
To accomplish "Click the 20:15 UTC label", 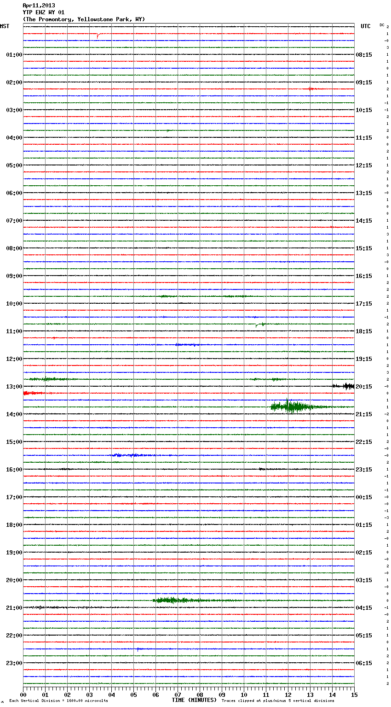I will 364,387.
